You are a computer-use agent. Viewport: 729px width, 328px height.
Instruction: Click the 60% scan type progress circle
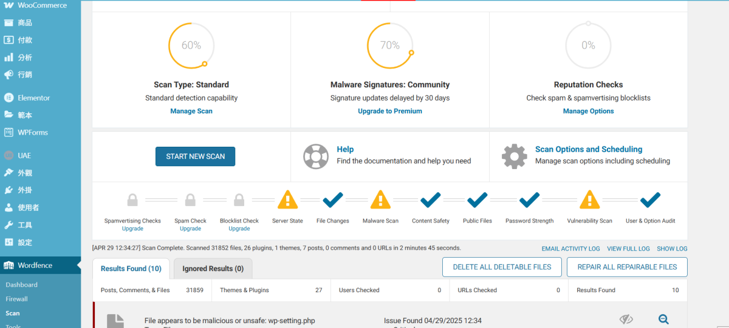(x=191, y=45)
